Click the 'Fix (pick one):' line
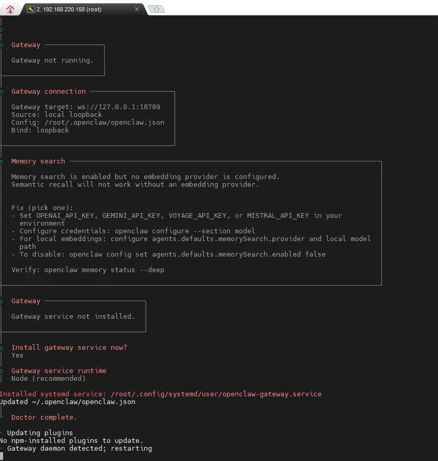This screenshot has width=438, height=461. pyautogui.click(x=42, y=207)
